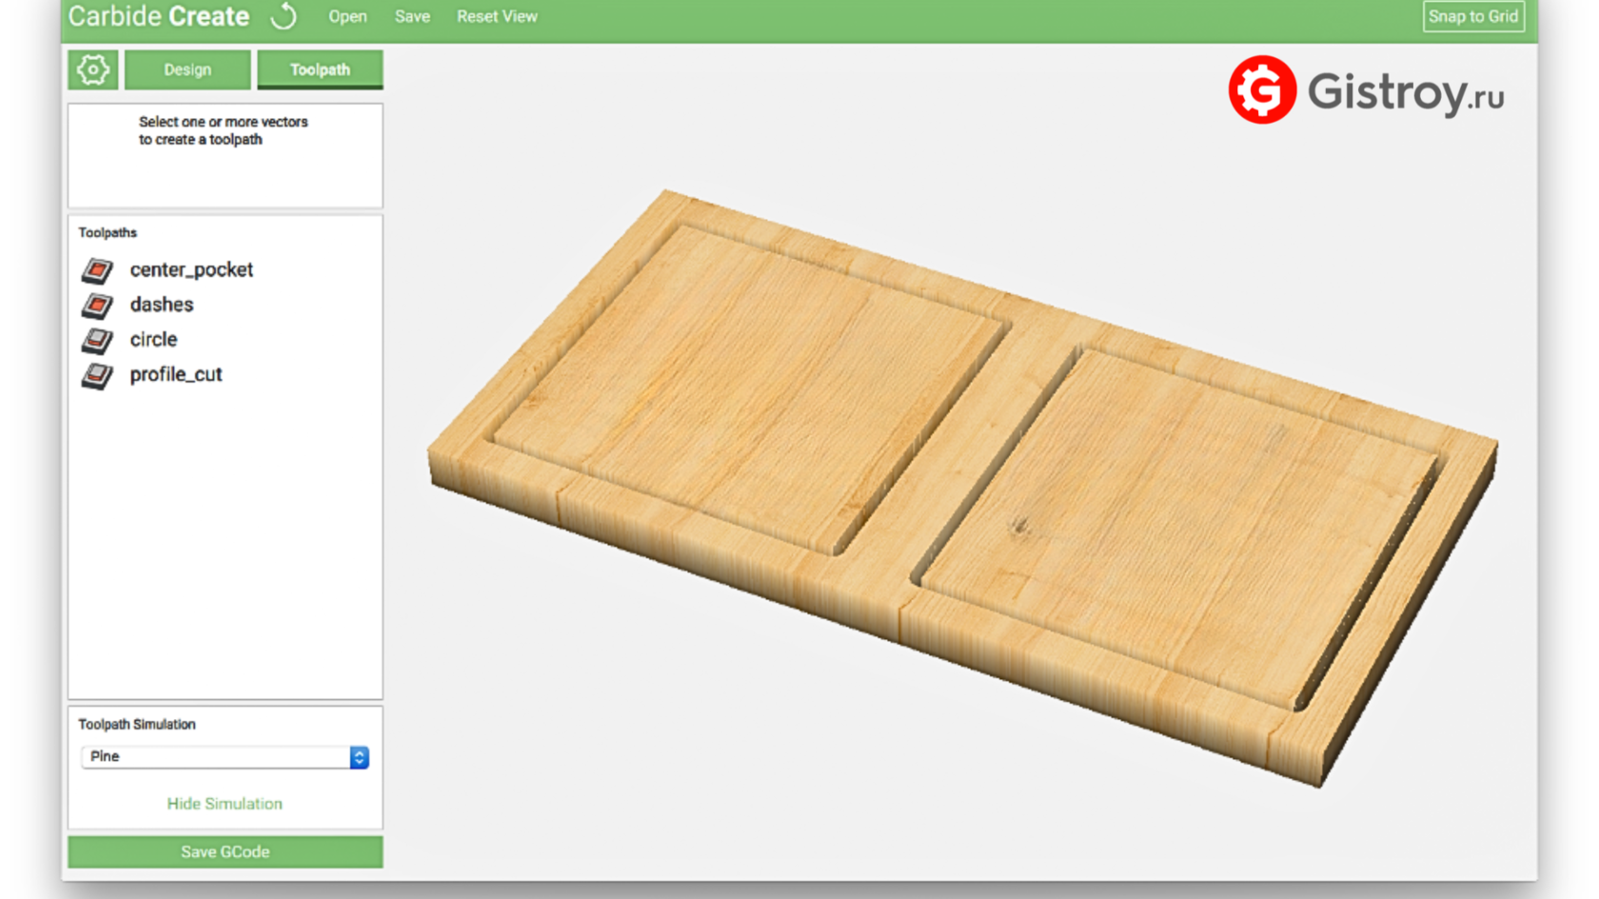Click the profile_cut toolpath icon
Viewport: 1599px width, 899px height.
click(96, 375)
